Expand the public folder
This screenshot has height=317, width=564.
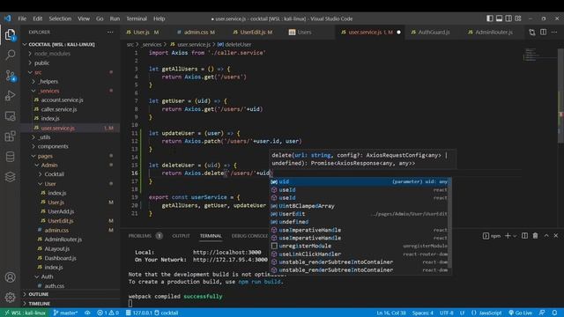(x=70, y=63)
